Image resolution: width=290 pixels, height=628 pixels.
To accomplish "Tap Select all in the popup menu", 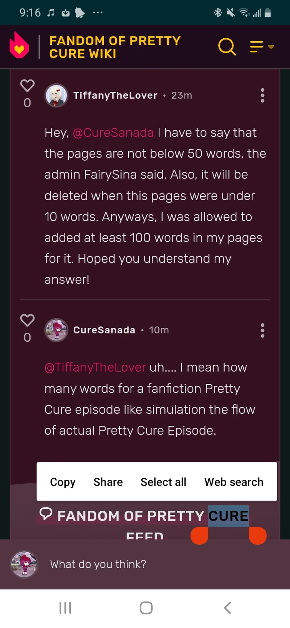I will pos(163,482).
